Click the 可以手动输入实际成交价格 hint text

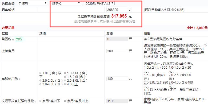point(164,10)
